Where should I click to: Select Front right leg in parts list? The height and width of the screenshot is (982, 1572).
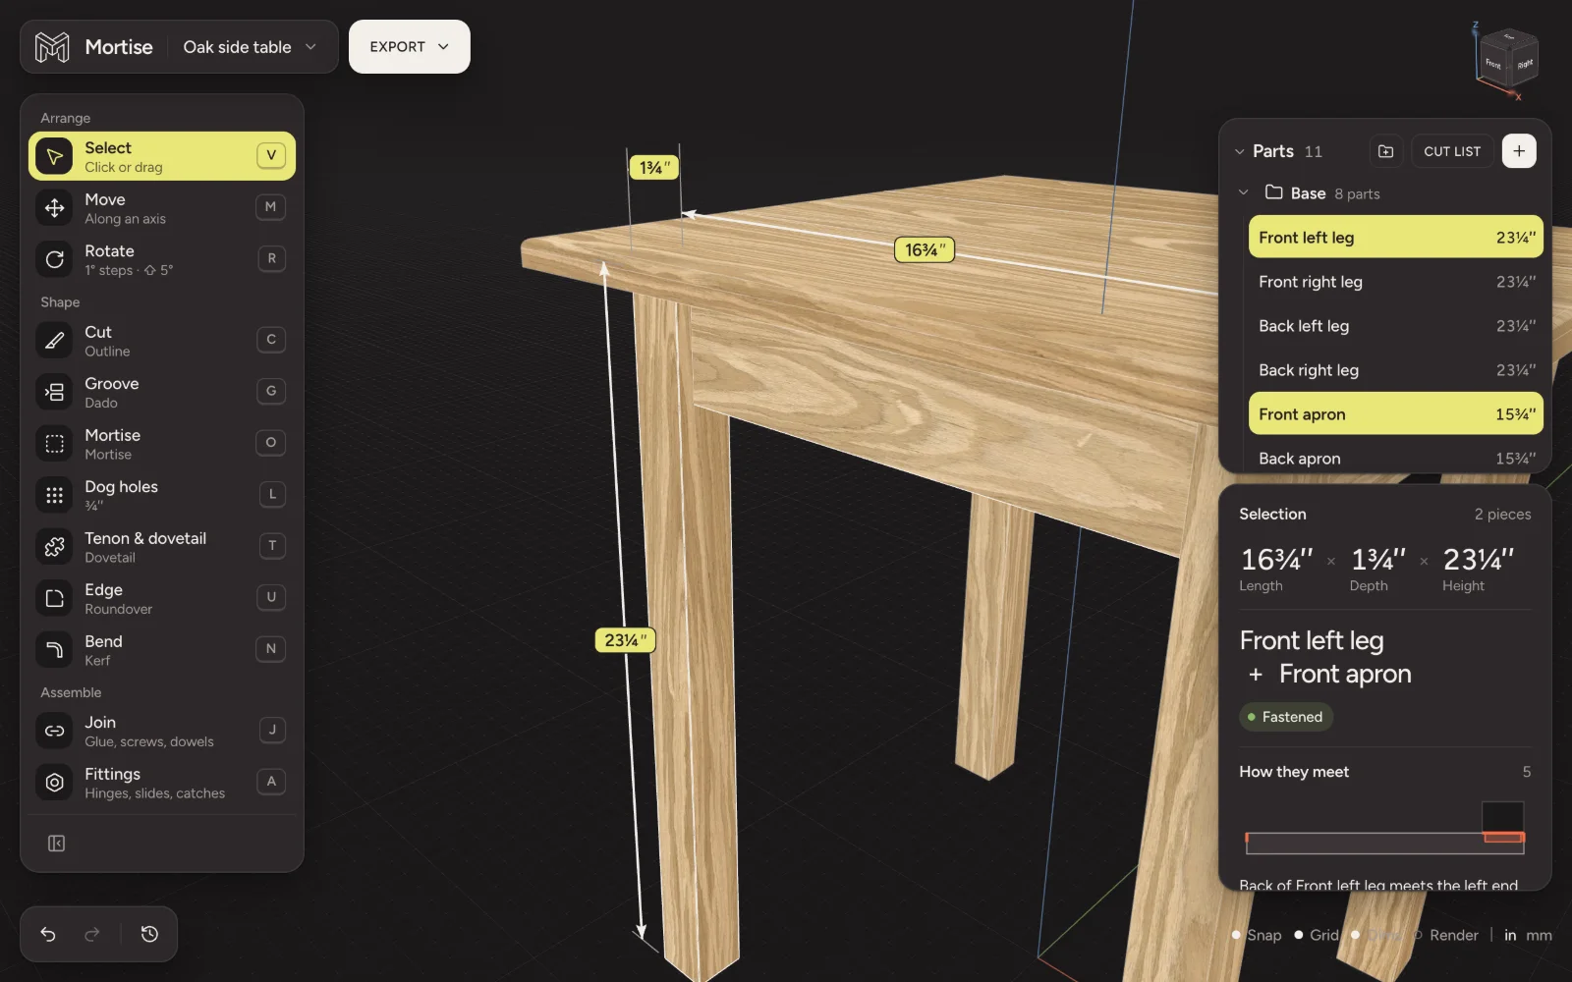1396,282
